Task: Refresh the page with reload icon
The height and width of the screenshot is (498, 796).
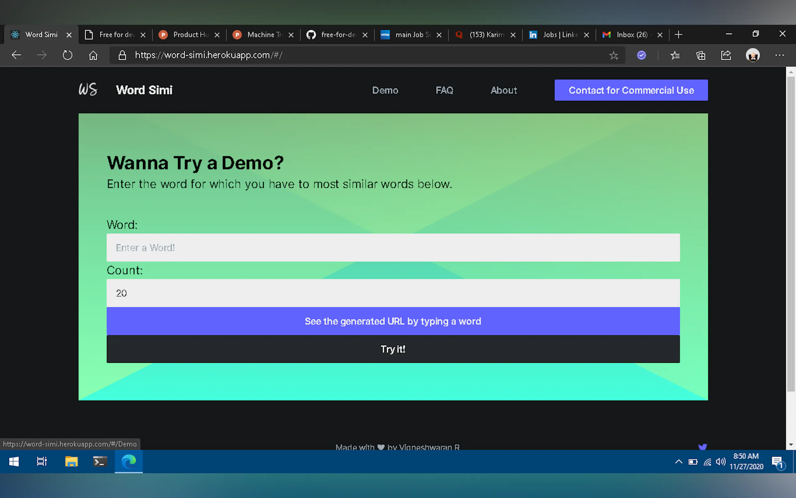Action: (x=67, y=55)
